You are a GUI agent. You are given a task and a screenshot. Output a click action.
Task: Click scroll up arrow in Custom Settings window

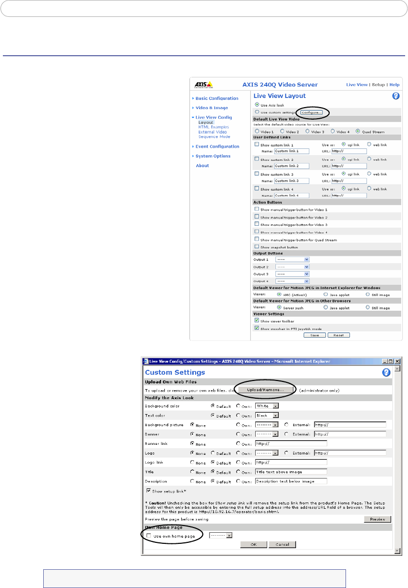(397, 369)
